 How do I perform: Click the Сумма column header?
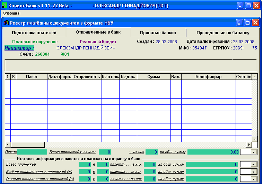click(x=154, y=76)
